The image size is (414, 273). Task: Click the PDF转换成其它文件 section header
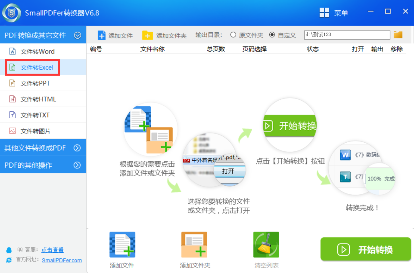tap(43, 35)
